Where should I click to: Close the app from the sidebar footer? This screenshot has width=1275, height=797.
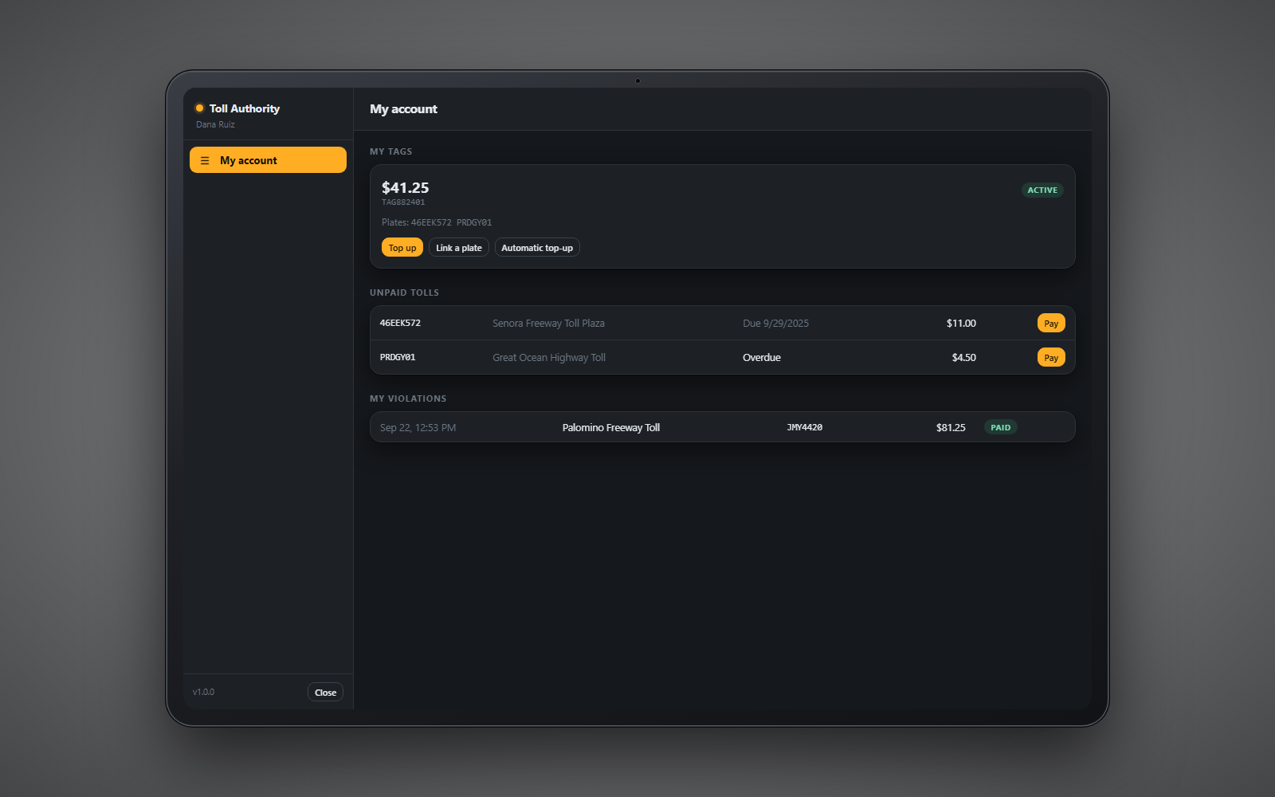(x=325, y=692)
